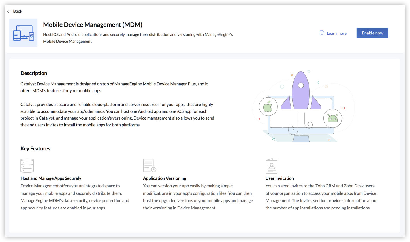
Task: Open the Learn more documentation link
Action: tap(333, 33)
